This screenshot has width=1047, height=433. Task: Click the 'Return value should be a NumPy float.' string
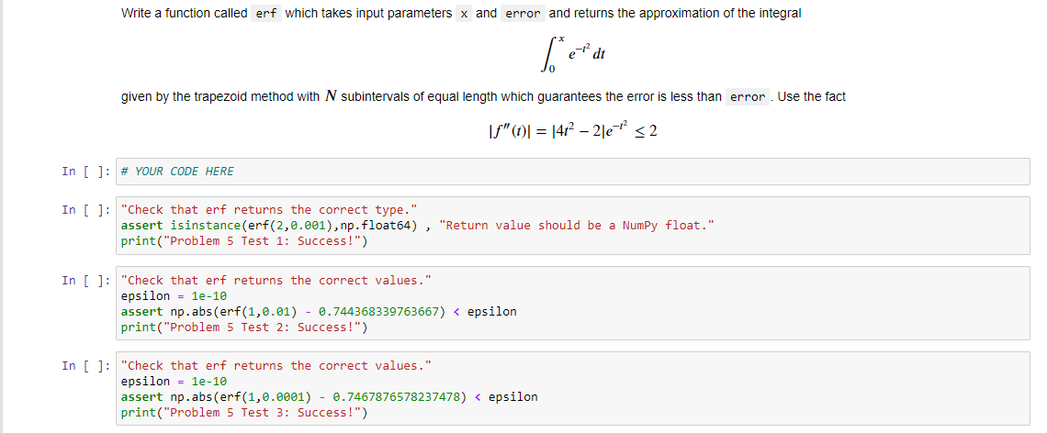[x=577, y=226]
